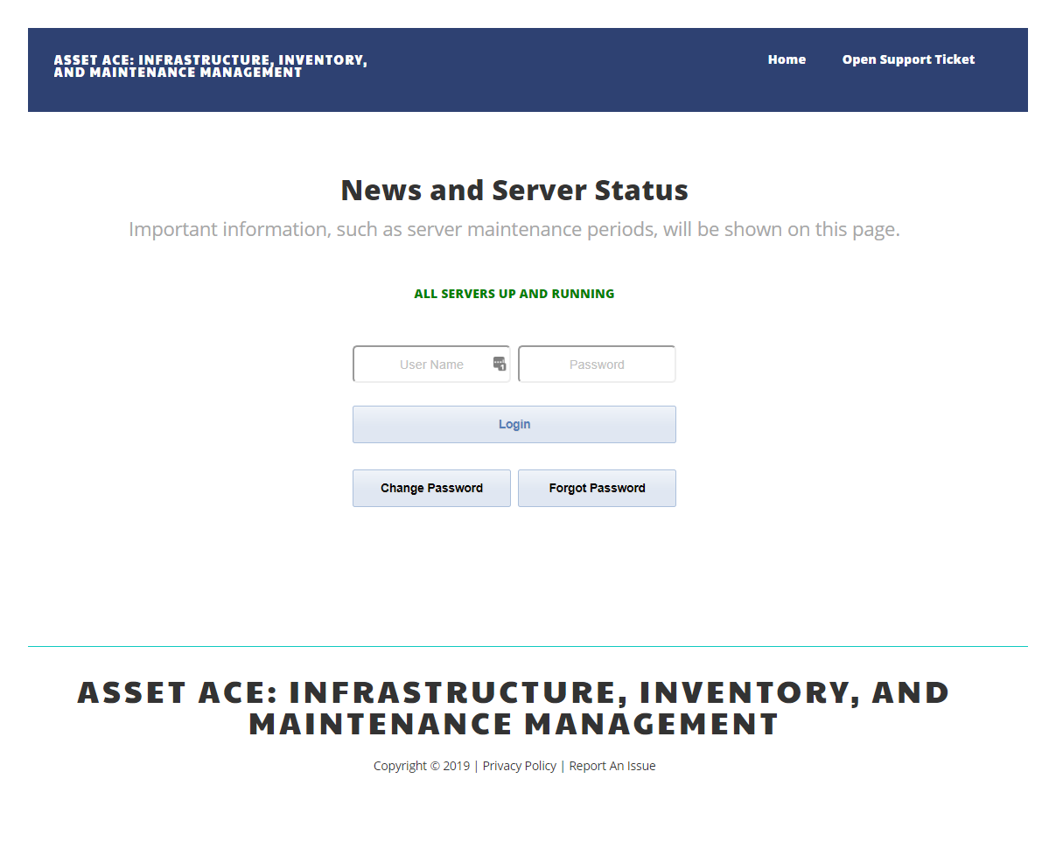Focus the Password input field
The width and height of the screenshot is (1056, 841).
(597, 364)
